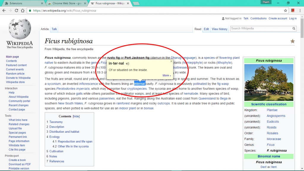
Task: Click Cite this page link
Action: [x=17, y=150]
